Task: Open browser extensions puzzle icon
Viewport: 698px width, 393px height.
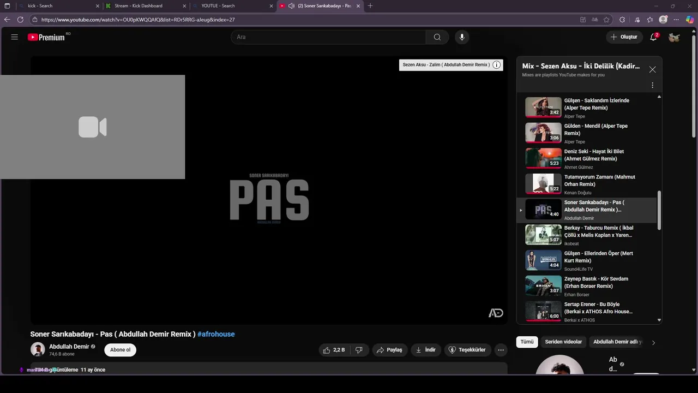Action: (x=622, y=20)
